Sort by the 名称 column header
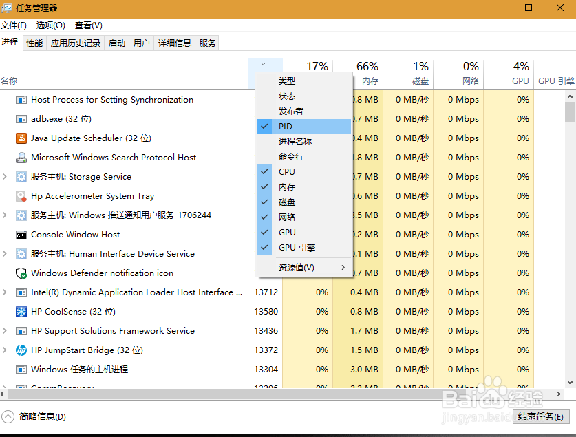The width and height of the screenshot is (576, 437). [124, 74]
